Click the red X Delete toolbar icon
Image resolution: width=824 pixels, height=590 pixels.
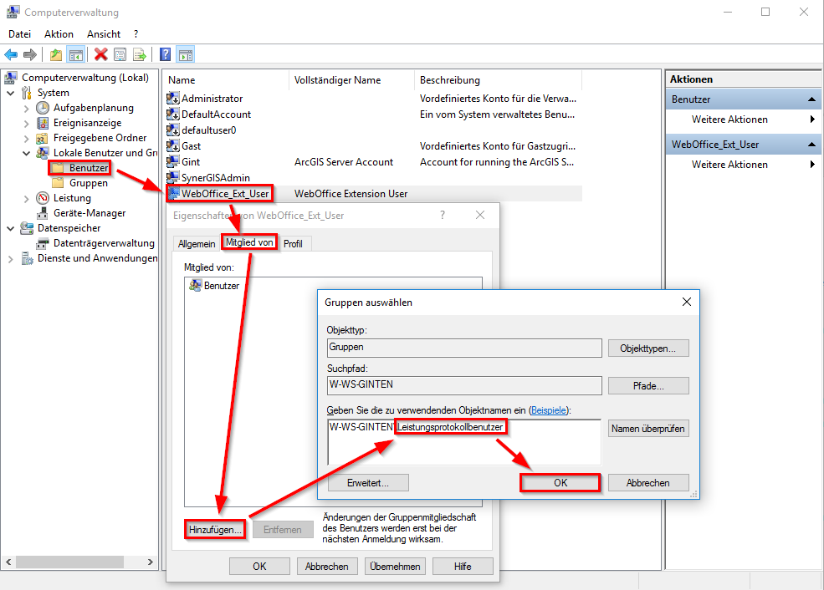click(x=101, y=54)
